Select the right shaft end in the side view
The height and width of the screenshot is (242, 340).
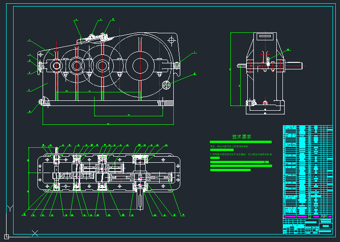[293, 66]
